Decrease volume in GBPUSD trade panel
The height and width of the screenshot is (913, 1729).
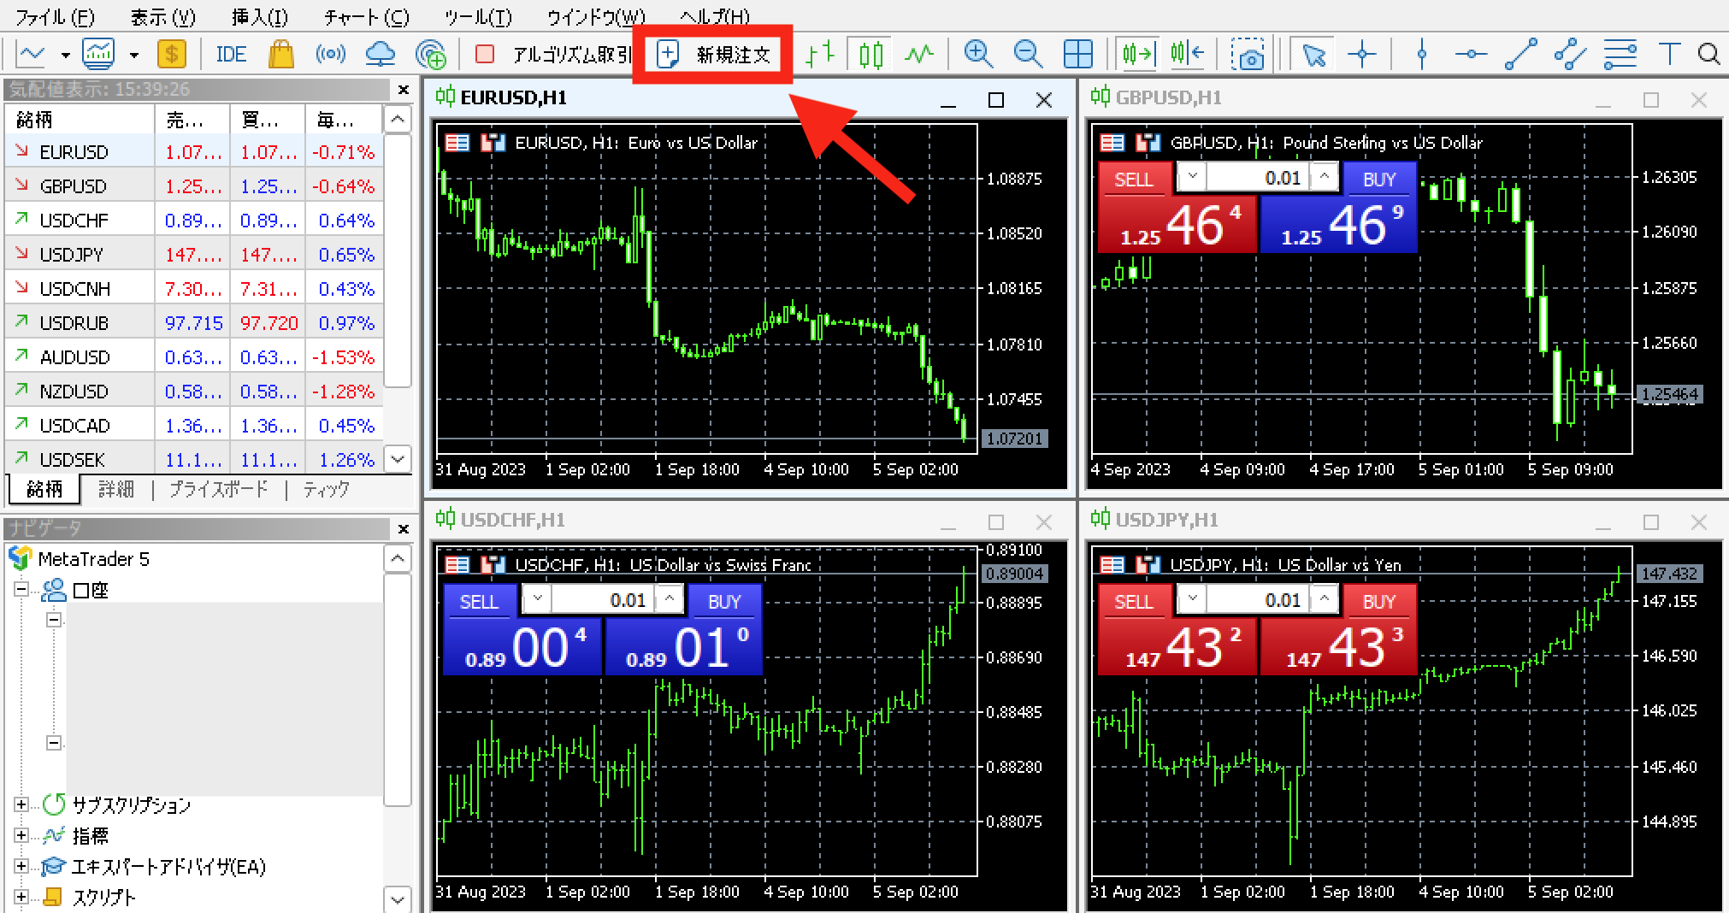[1192, 178]
